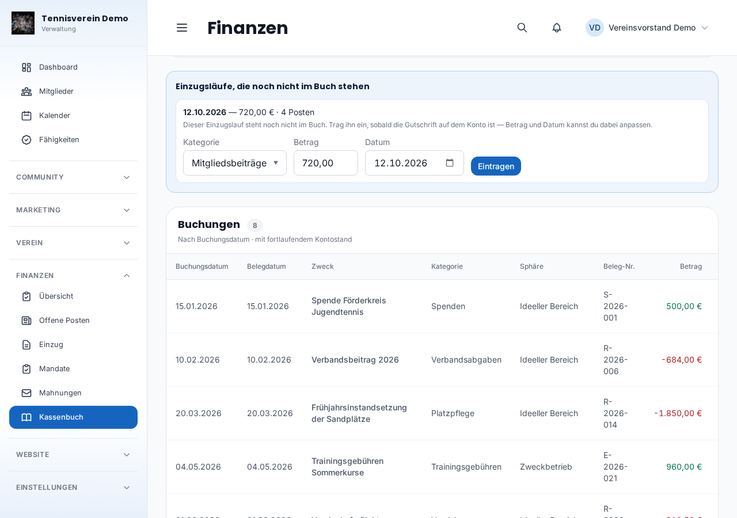This screenshot has height=518, width=737.
Task: Click amount 500,00 €
Action: pyautogui.click(x=684, y=306)
